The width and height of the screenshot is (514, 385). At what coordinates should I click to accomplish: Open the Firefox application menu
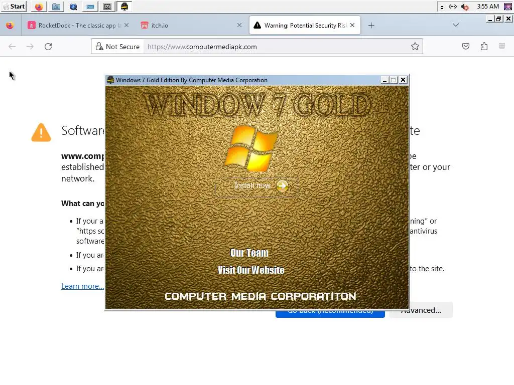[502, 47]
